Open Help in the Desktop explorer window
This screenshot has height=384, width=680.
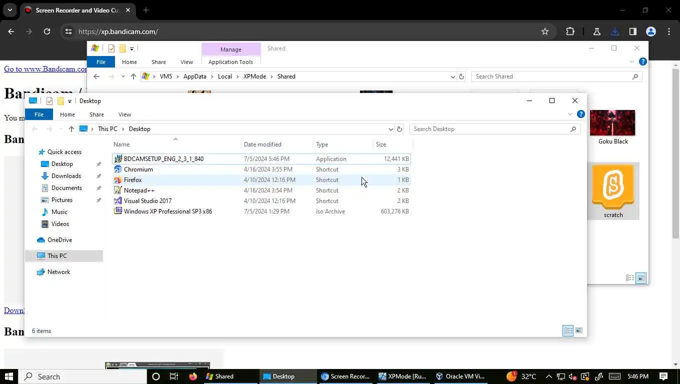[580, 114]
